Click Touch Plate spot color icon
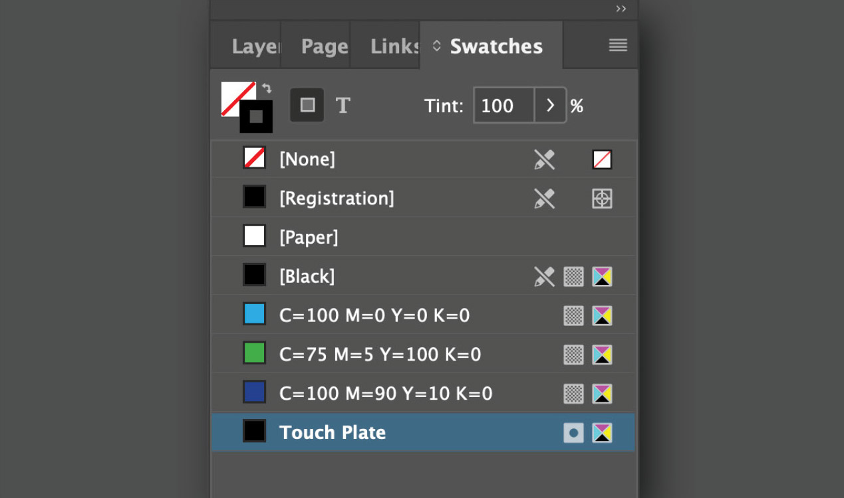Screen dimensions: 844x498 pyautogui.click(x=573, y=433)
